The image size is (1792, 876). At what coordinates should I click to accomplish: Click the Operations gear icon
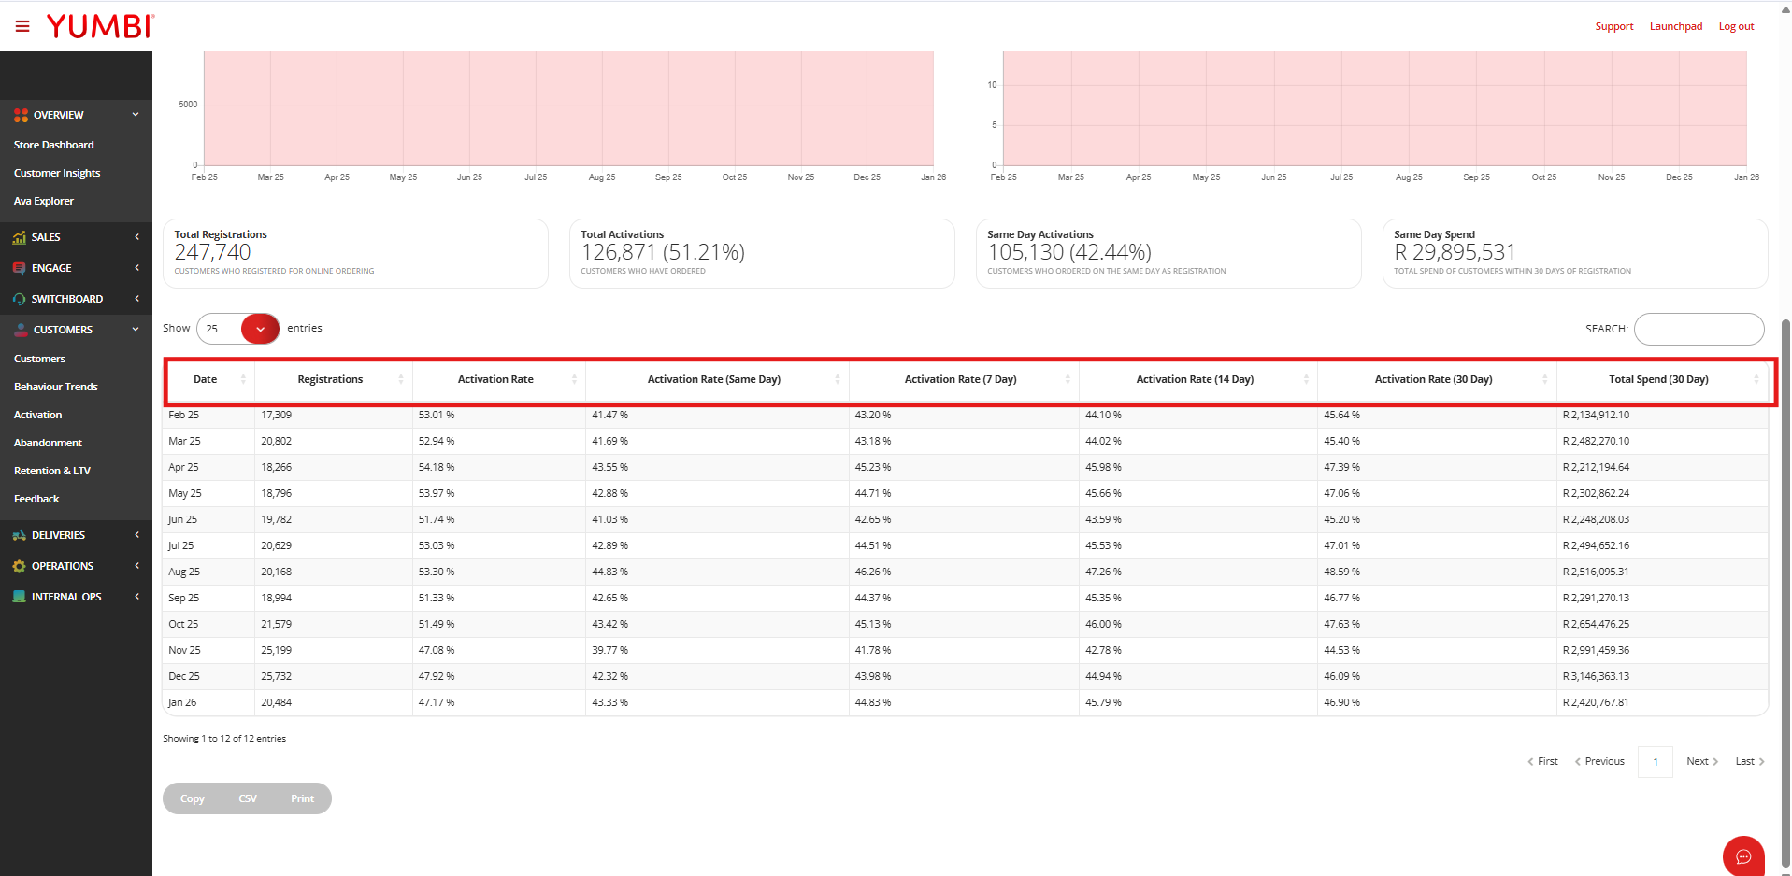19,566
